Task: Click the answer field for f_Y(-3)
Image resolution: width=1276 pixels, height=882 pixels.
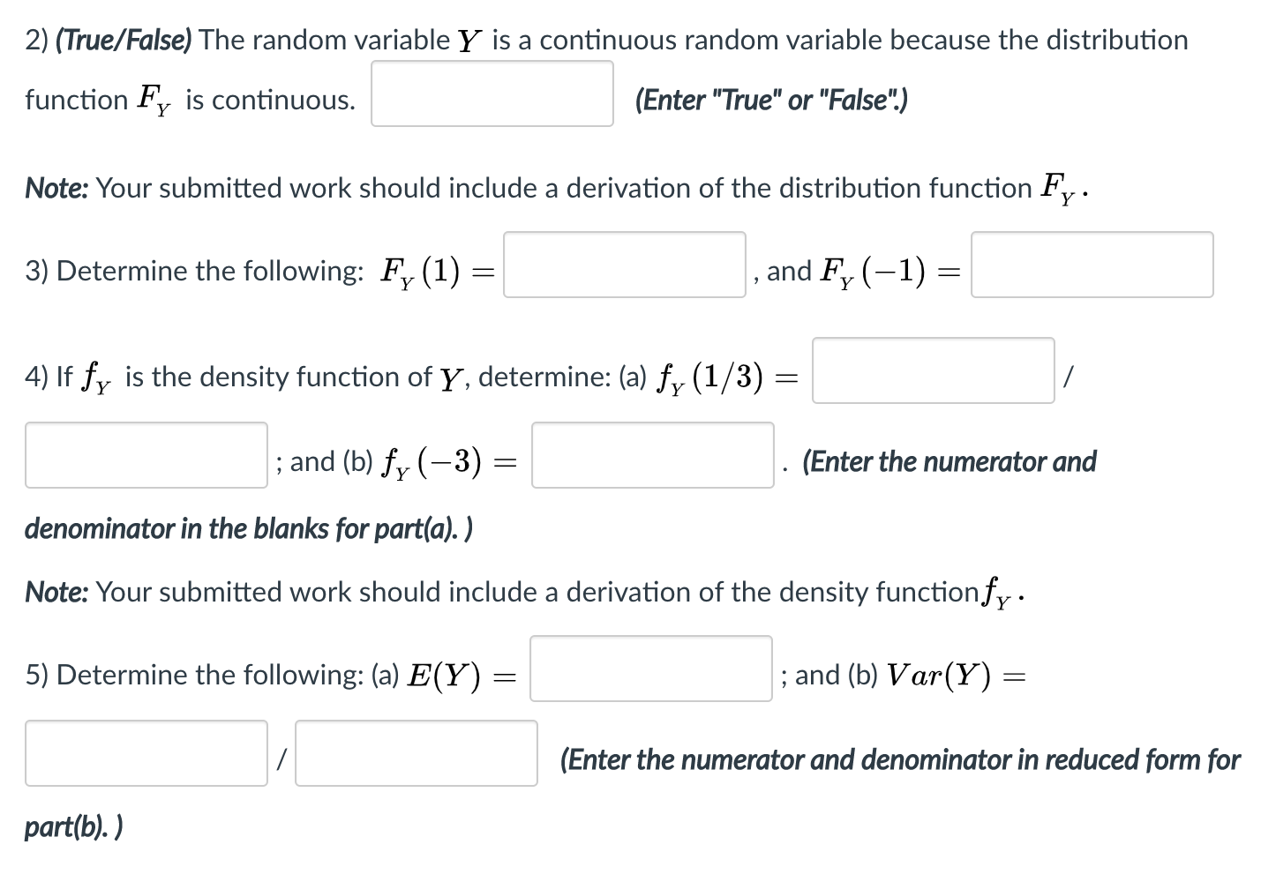Action: click(x=652, y=458)
